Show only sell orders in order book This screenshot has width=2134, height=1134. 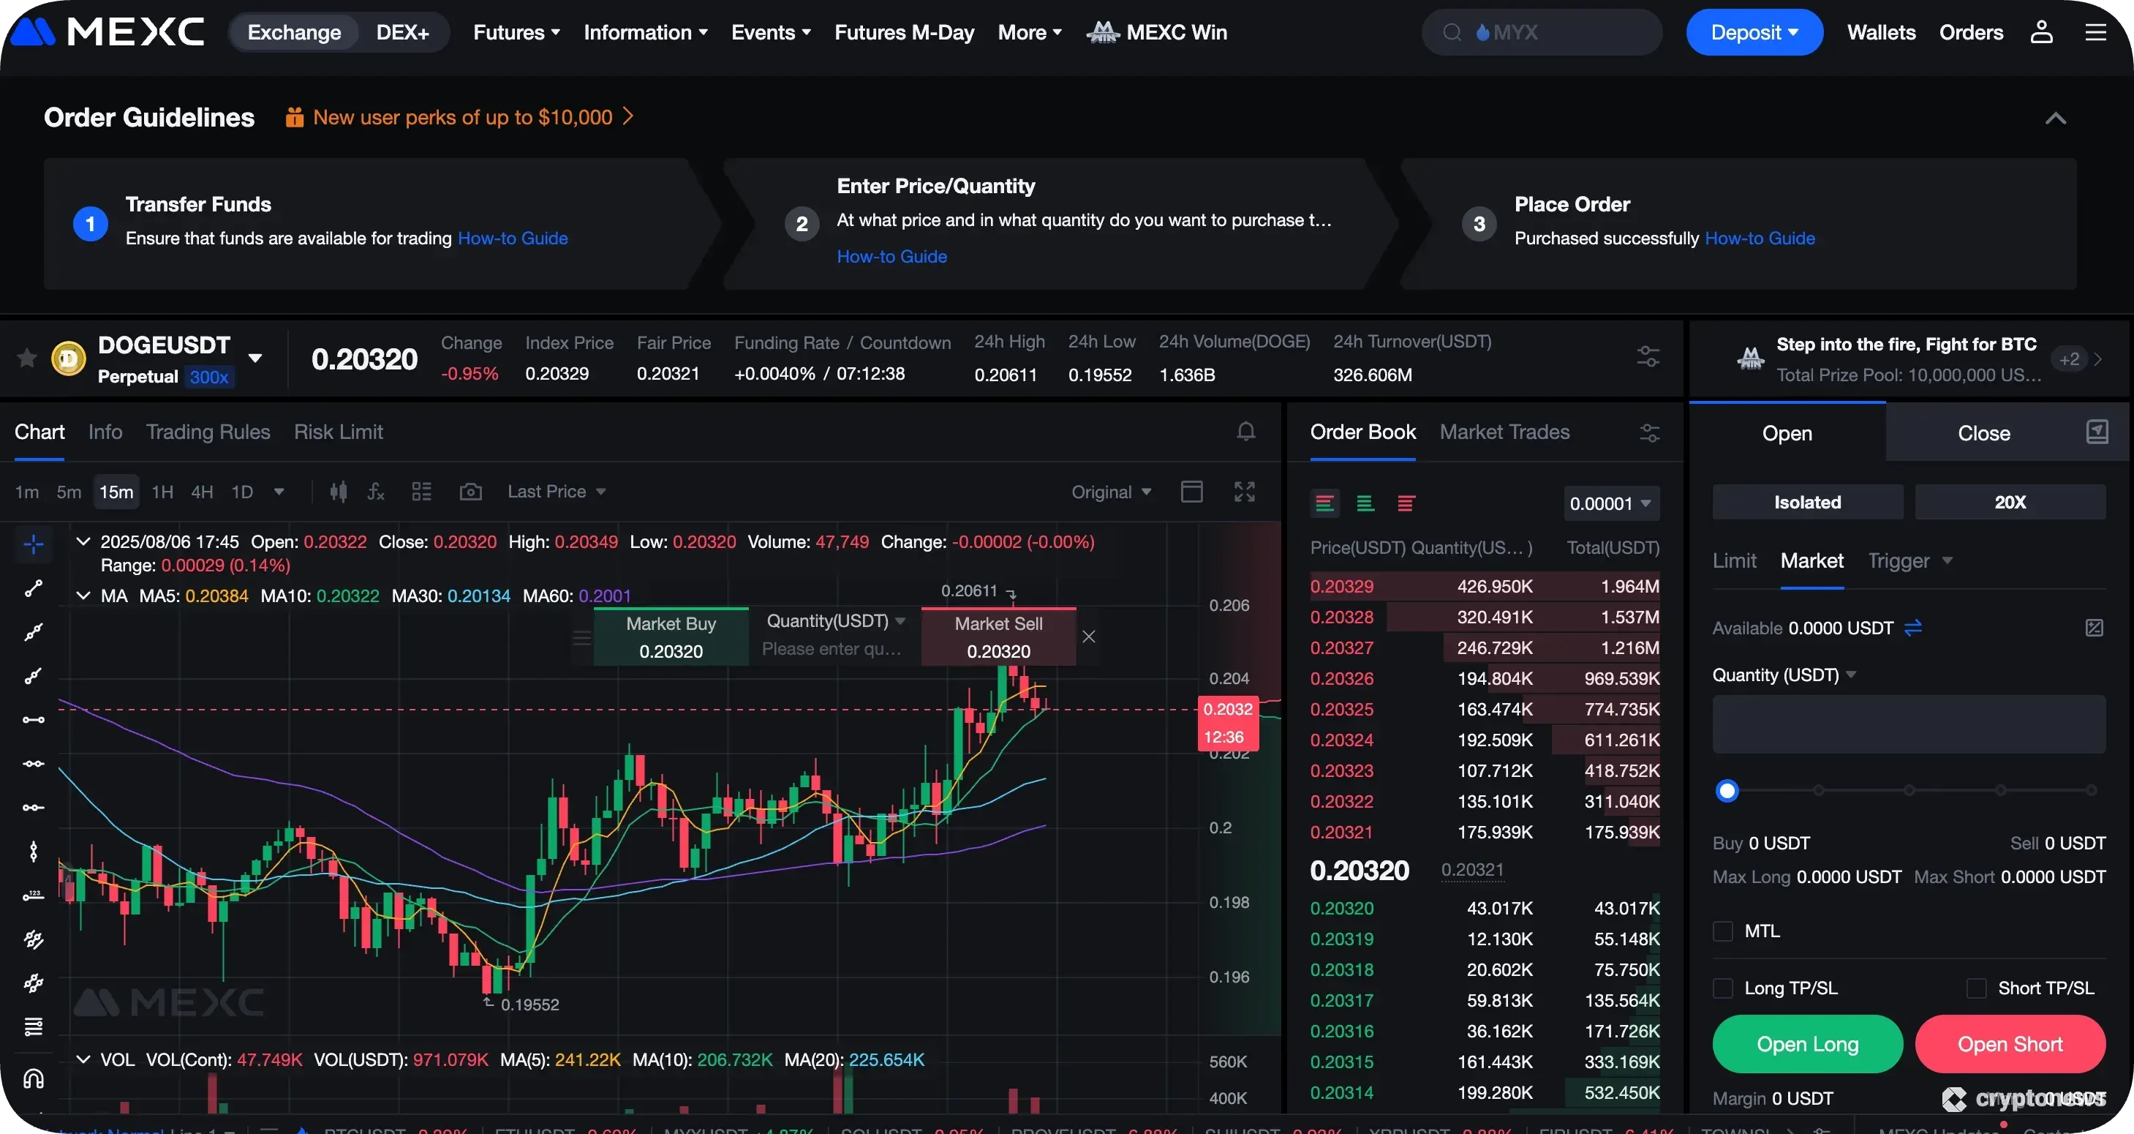pyautogui.click(x=1406, y=503)
